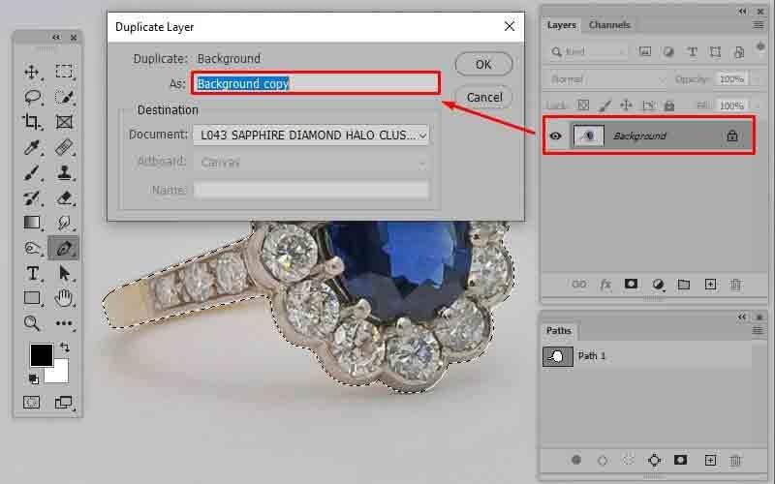Create a new group folder
Image resolution: width=775 pixels, height=484 pixels.
(684, 284)
